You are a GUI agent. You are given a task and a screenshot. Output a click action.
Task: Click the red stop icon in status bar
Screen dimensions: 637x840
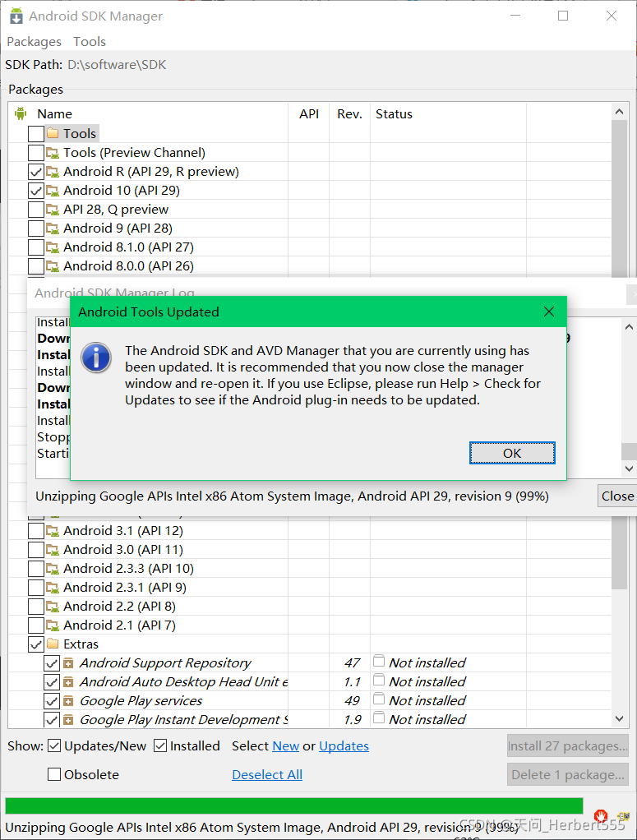pos(601,816)
